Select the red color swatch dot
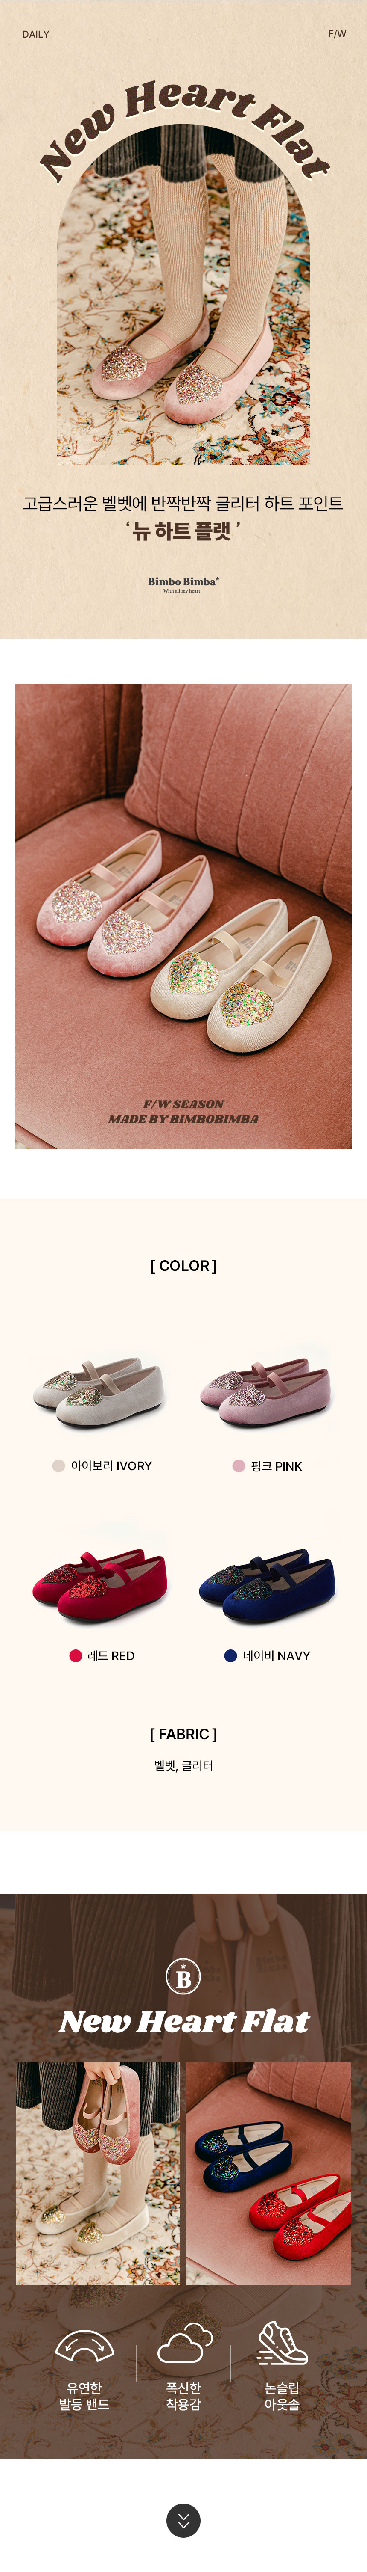The width and height of the screenshot is (367, 2572). pos(76,1655)
